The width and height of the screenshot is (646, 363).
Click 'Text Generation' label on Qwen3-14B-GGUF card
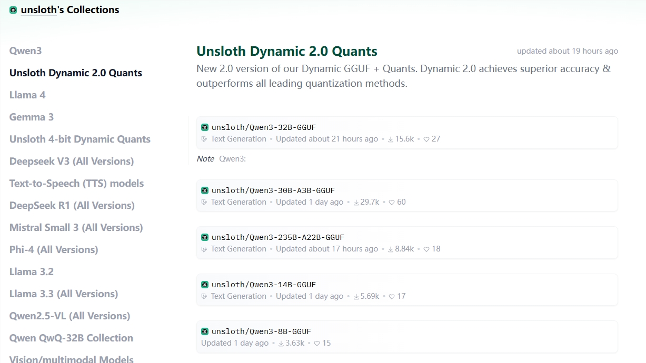click(x=238, y=296)
